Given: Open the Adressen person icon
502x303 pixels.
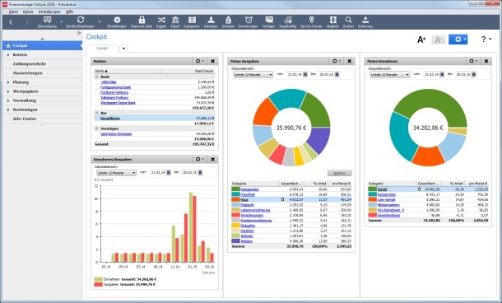Looking at the screenshot, I should coord(211,20).
